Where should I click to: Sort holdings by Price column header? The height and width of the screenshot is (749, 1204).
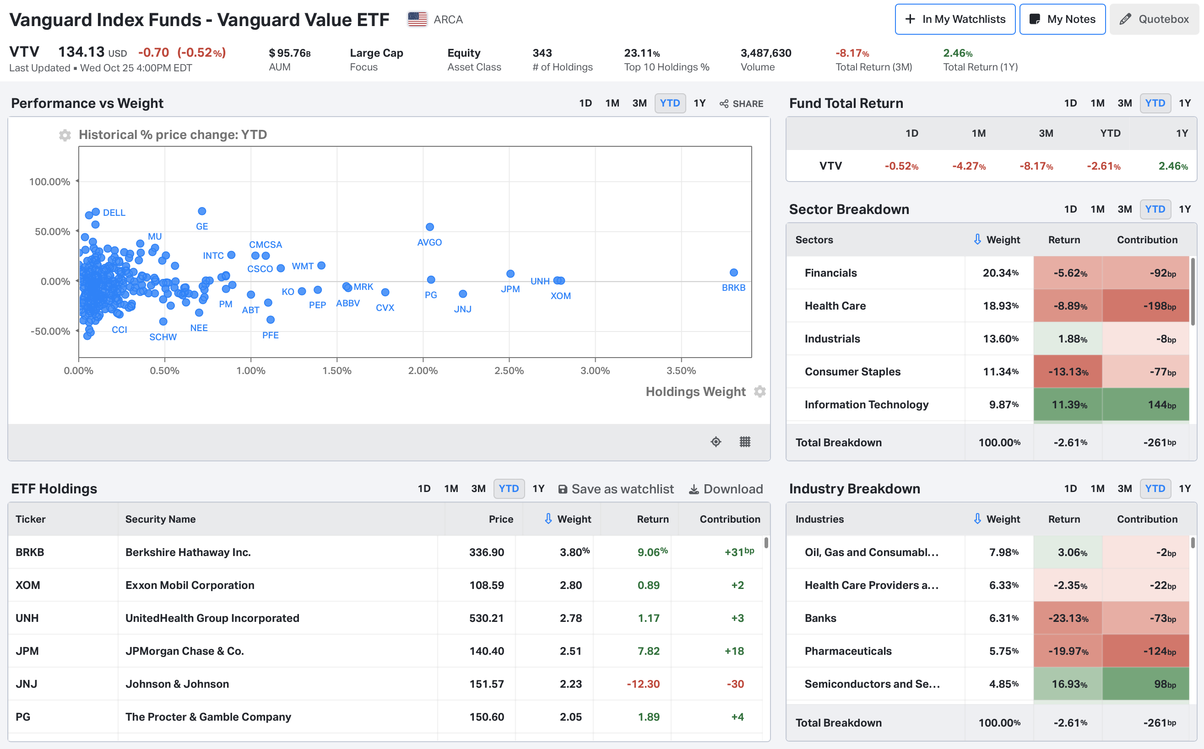[501, 519]
